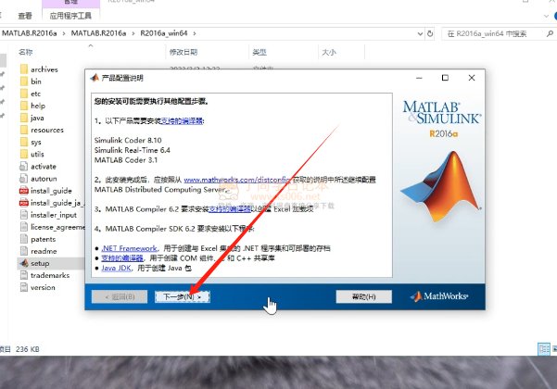Image resolution: width=557 pixels, height=389 pixels.
Task: Click the Simulink Coder 8.10 text
Action: (128, 140)
